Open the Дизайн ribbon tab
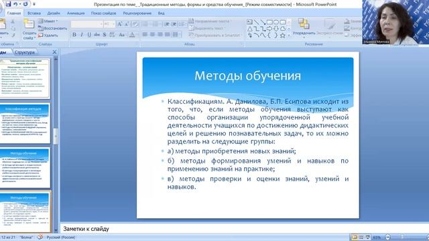 pyautogui.click(x=54, y=13)
